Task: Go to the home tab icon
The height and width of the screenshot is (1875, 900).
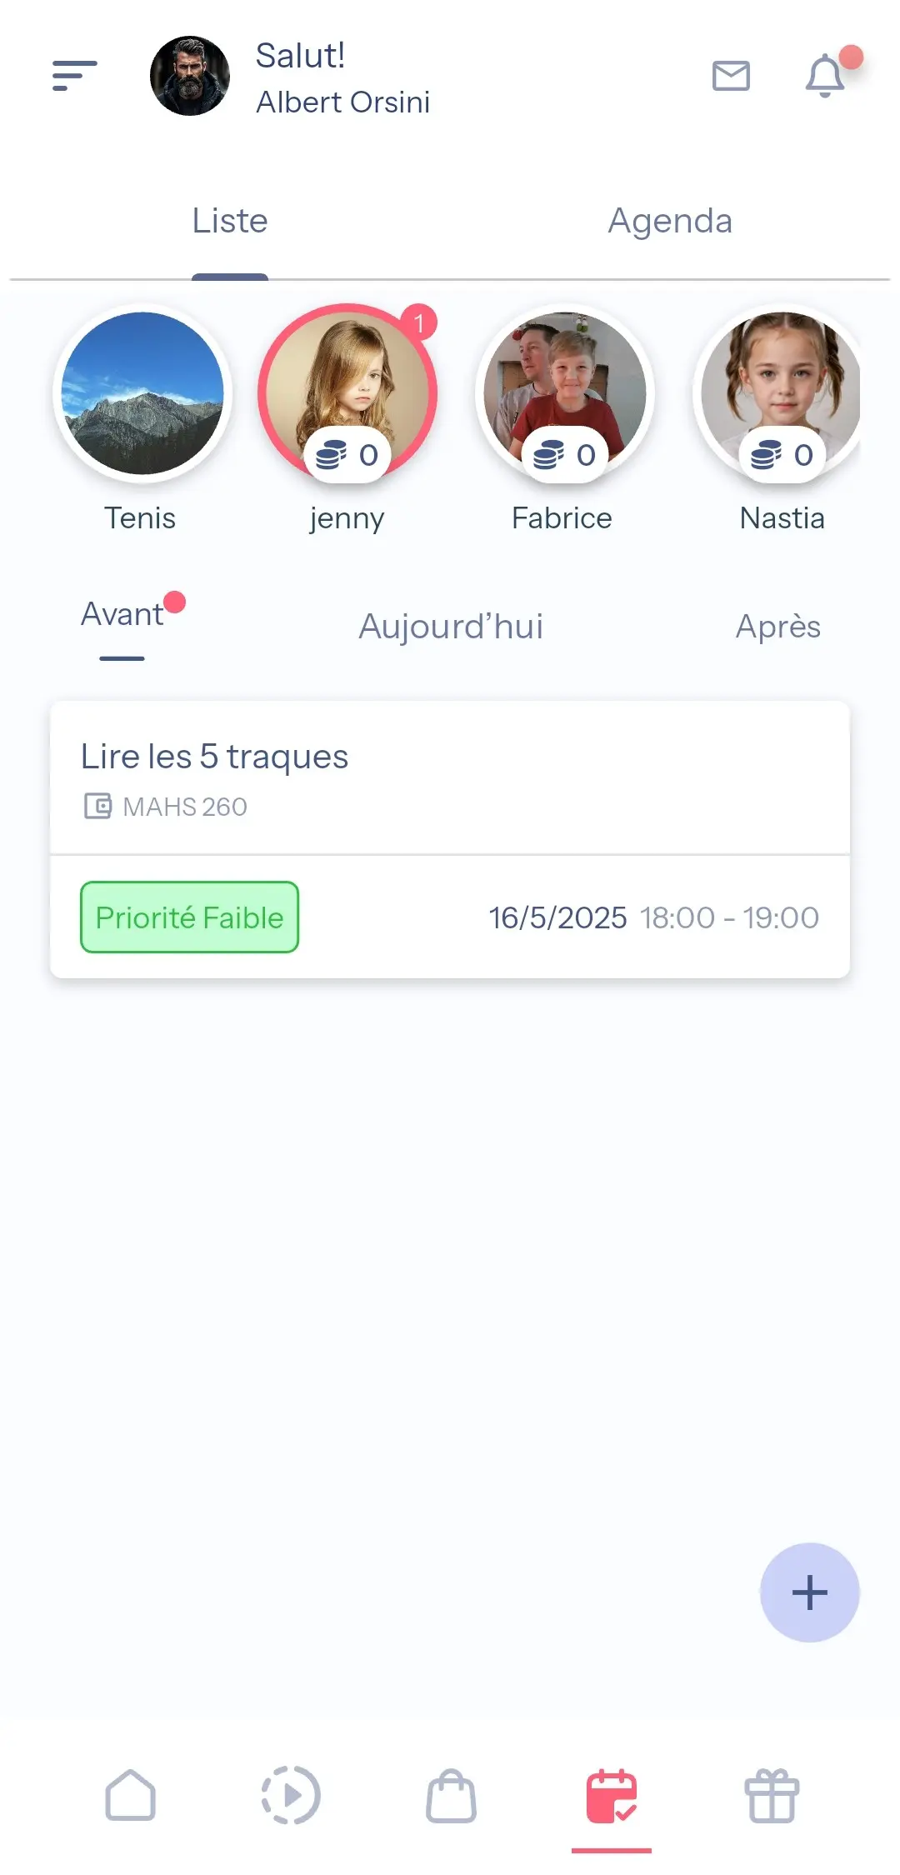Action: pos(131,1796)
